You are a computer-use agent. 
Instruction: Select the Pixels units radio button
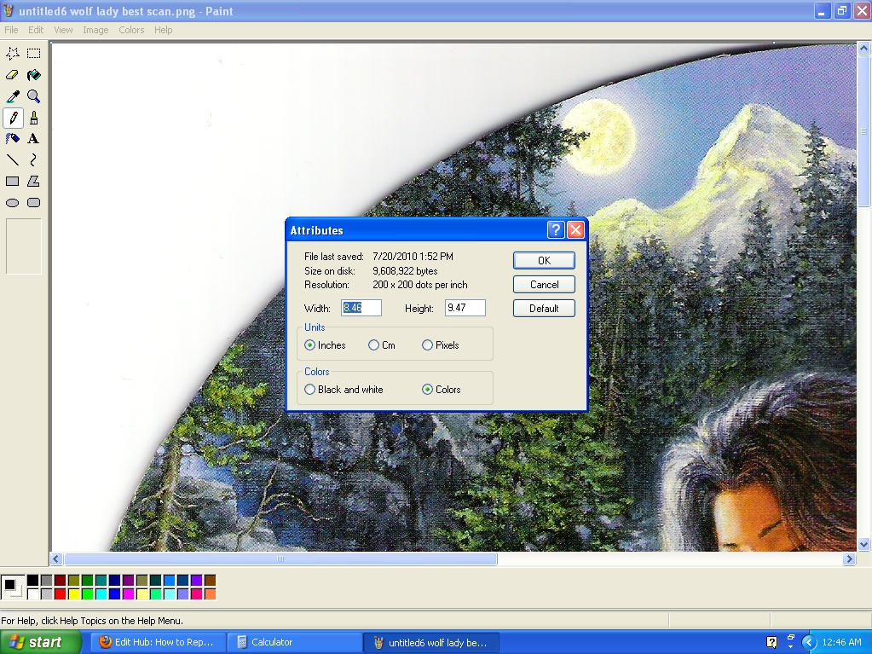(x=427, y=345)
